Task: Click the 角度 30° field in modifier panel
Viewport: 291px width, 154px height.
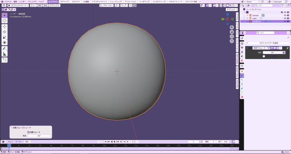Action: coord(272,52)
